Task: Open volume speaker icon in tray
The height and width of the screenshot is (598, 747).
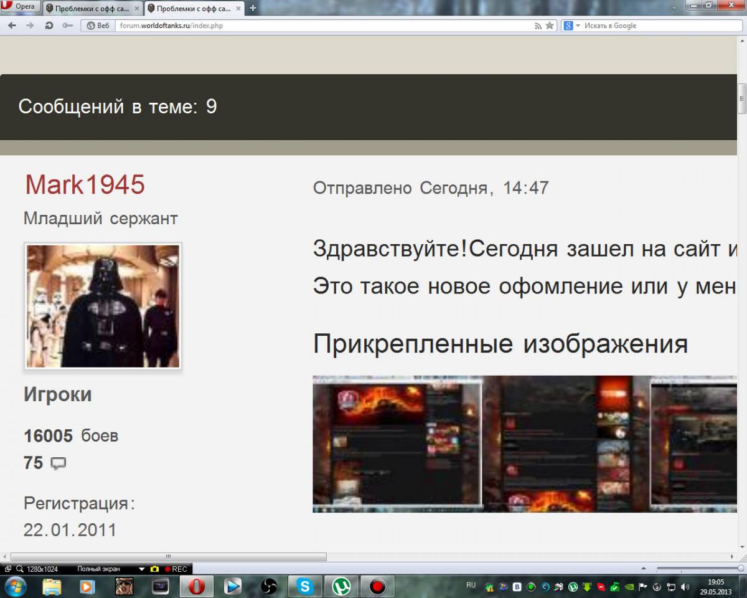Action: click(x=685, y=587)
